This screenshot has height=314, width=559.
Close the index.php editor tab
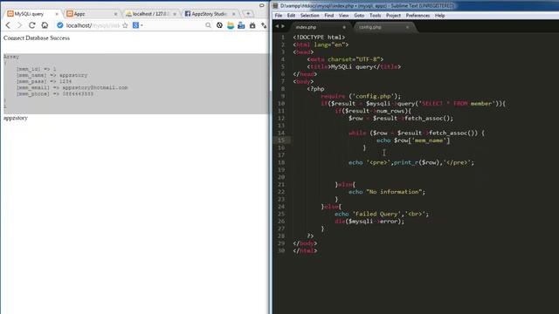(344, 27)
